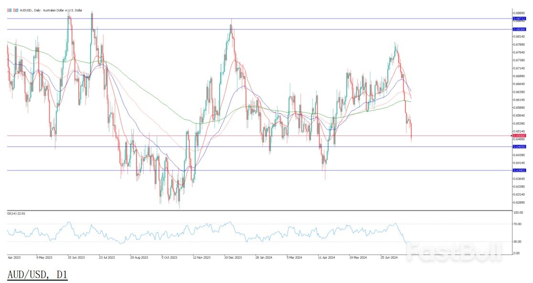Click the 25 Jun 2024 date marker
The image size is (533, 283).
[x=388, y=257]
